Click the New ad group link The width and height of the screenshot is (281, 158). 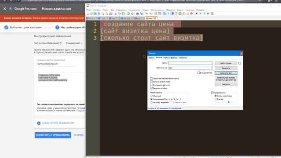coord(58,123)
